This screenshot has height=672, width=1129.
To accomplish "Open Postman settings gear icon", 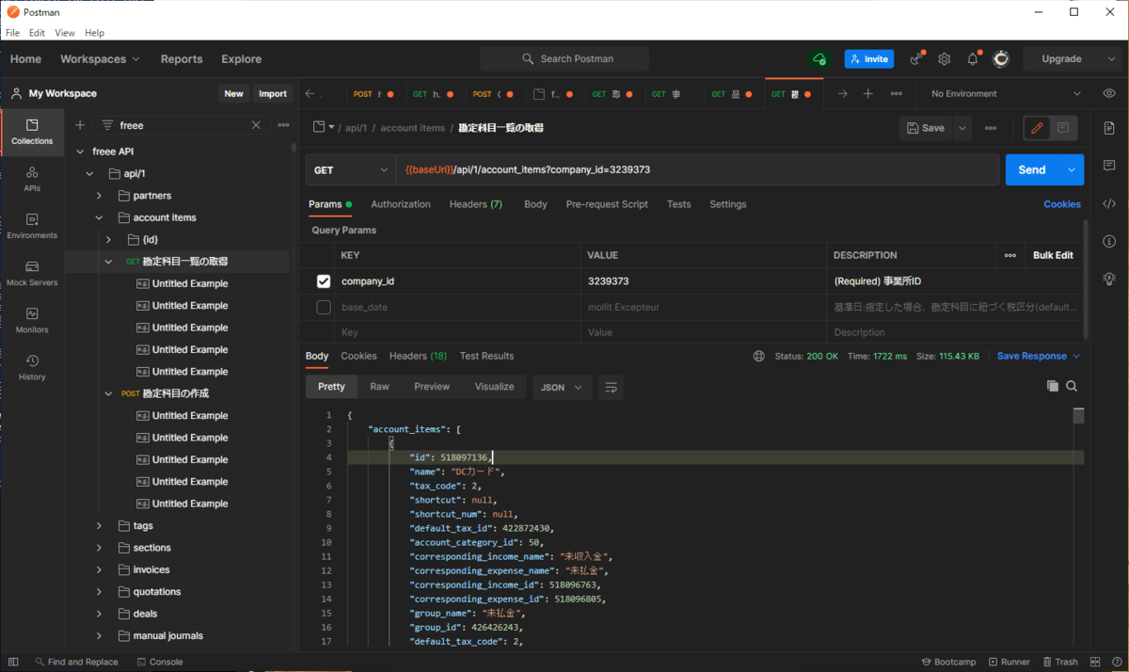I will [x=945, y=59].
